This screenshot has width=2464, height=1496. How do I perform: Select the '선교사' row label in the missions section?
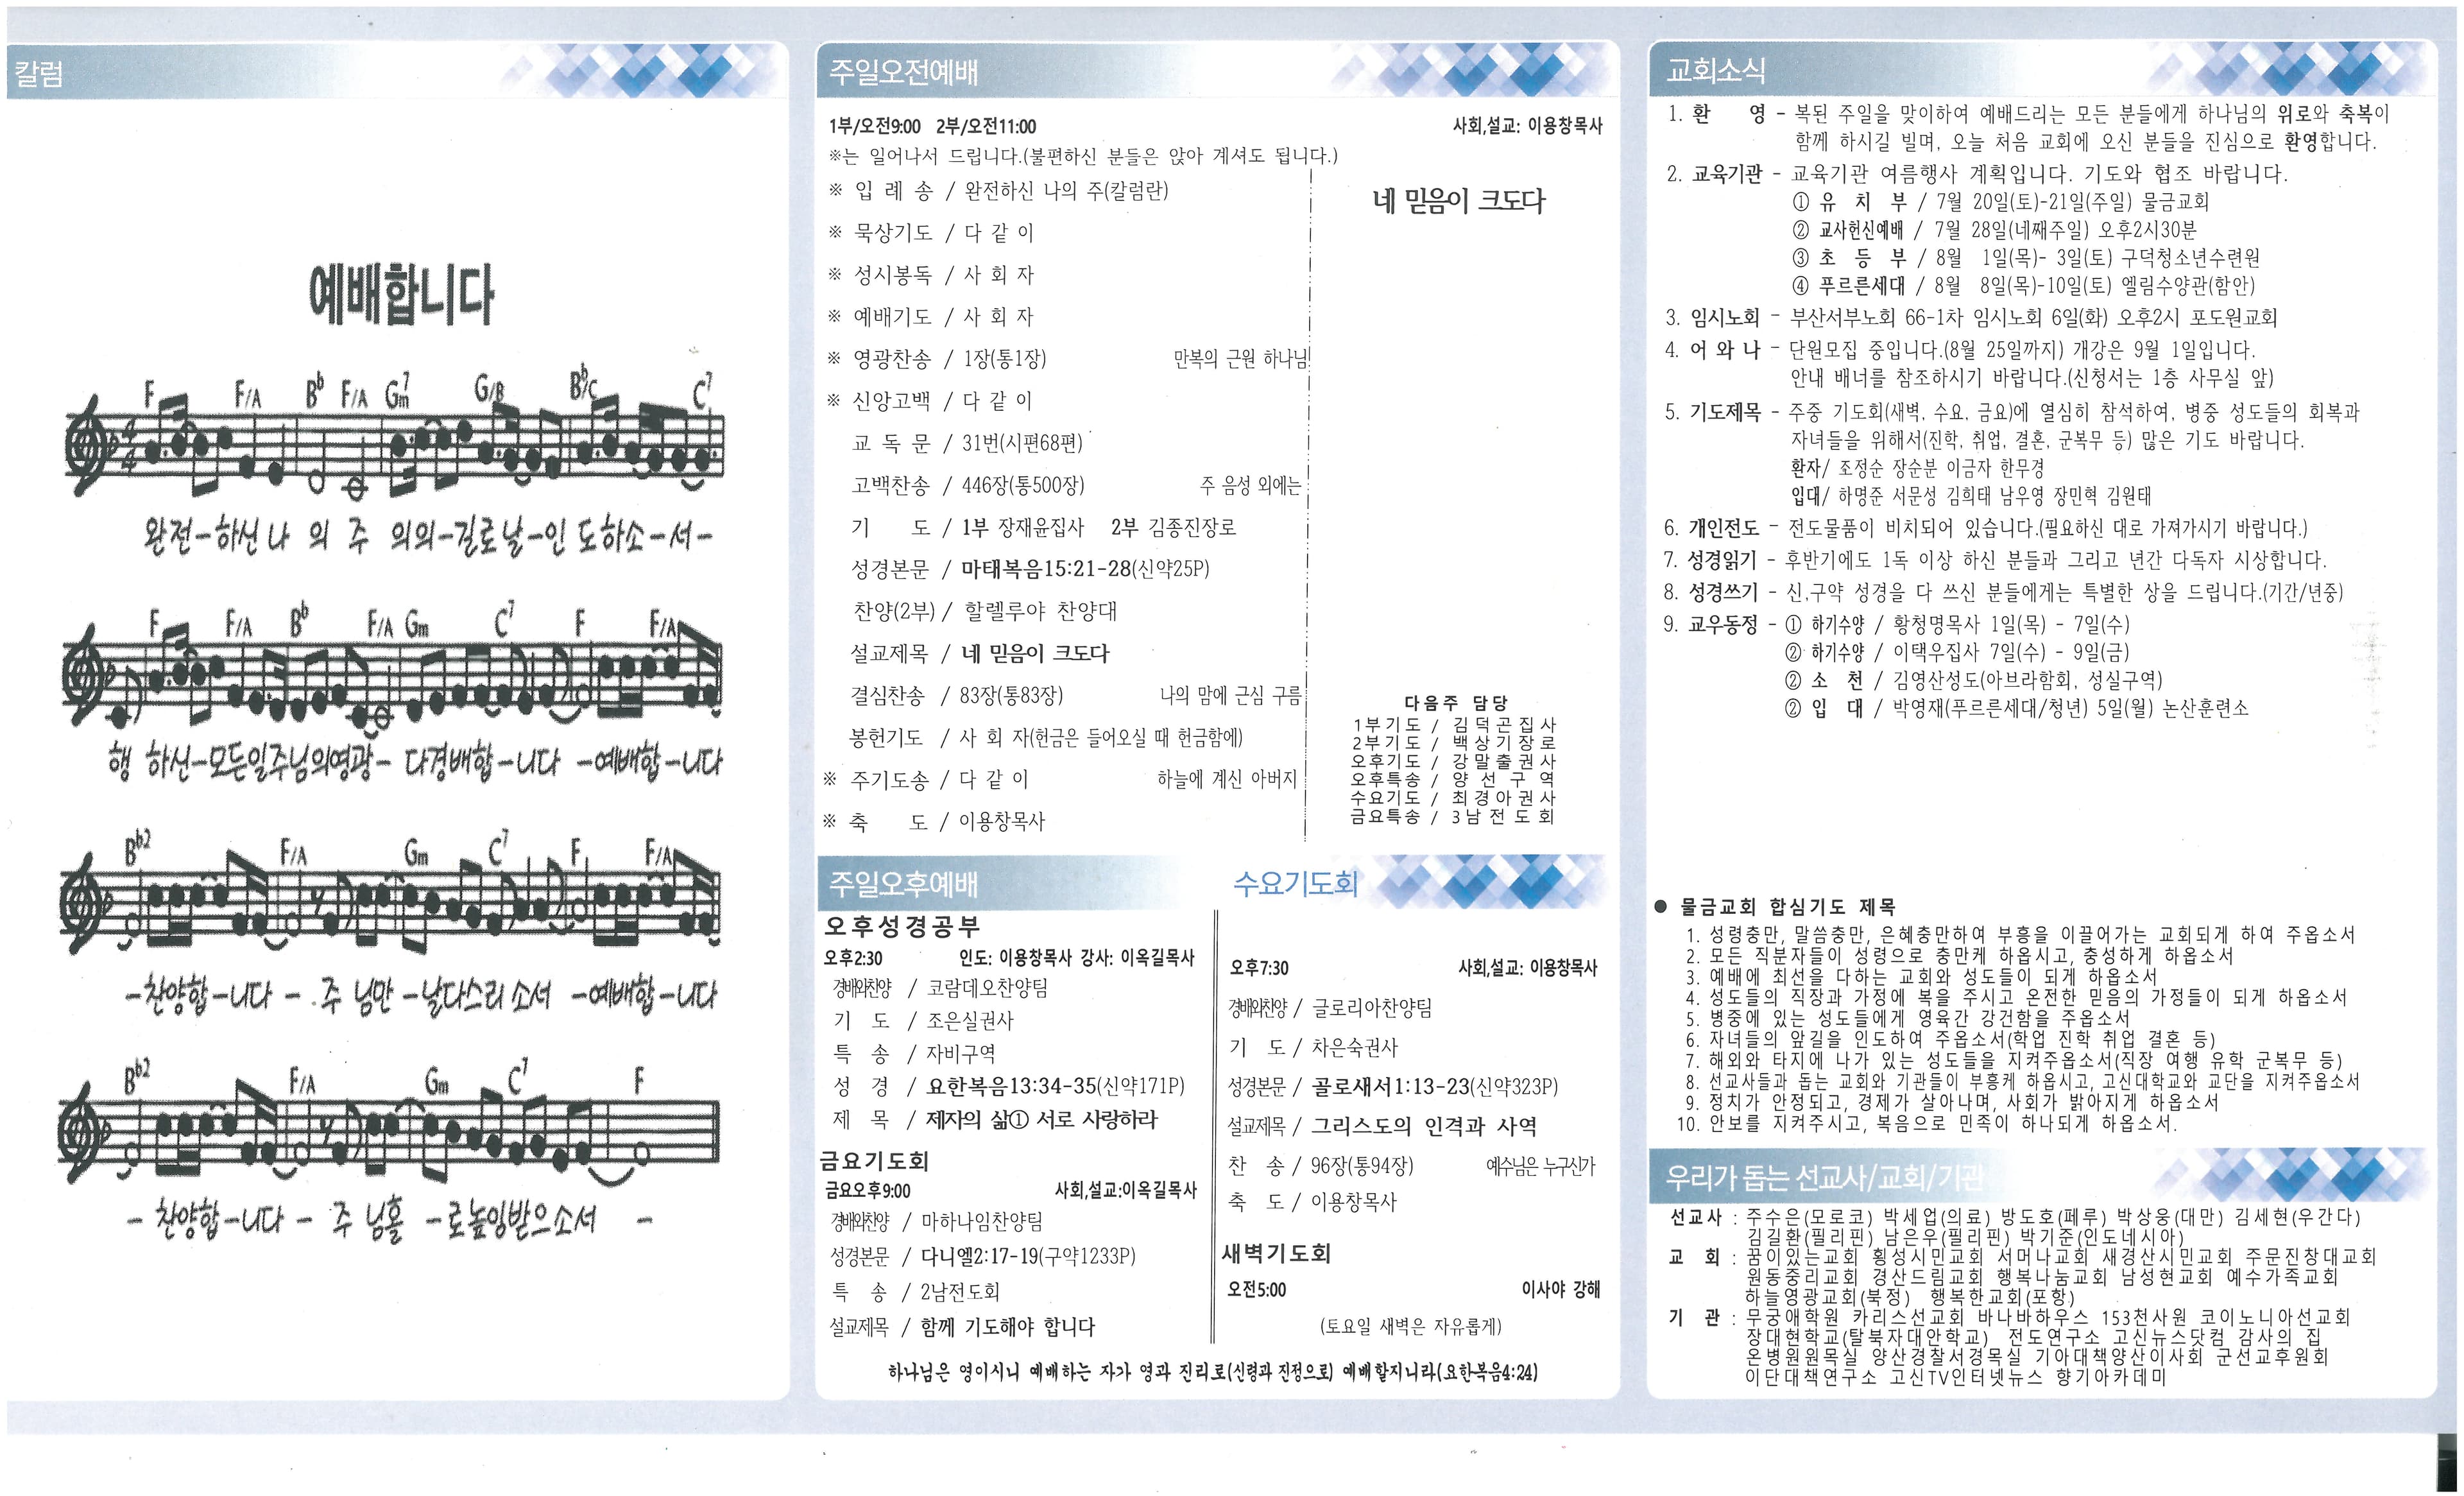[1696, 1217]
